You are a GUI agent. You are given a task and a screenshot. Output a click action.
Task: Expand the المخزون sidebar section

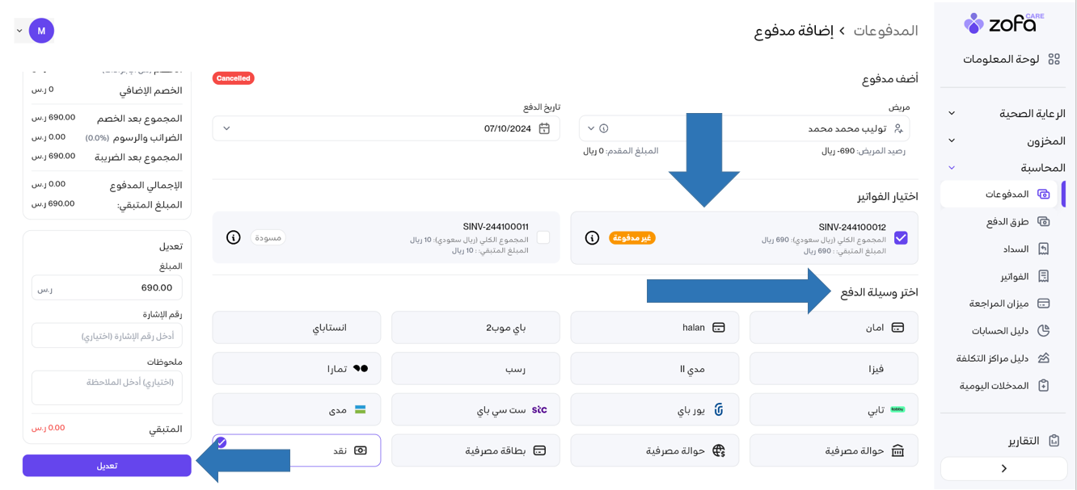click(952, 140)
